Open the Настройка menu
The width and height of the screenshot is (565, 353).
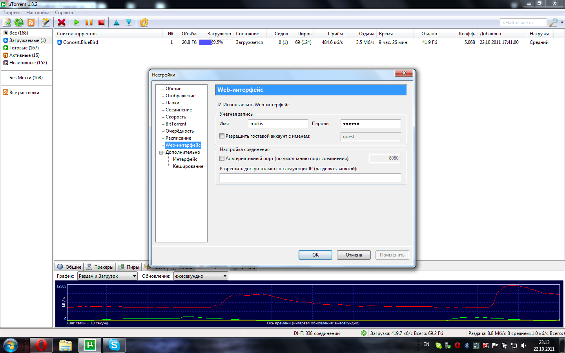(38, 13)
